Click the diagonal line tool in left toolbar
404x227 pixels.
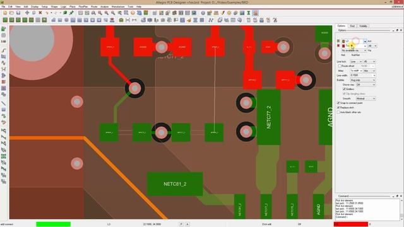[4, 103]
